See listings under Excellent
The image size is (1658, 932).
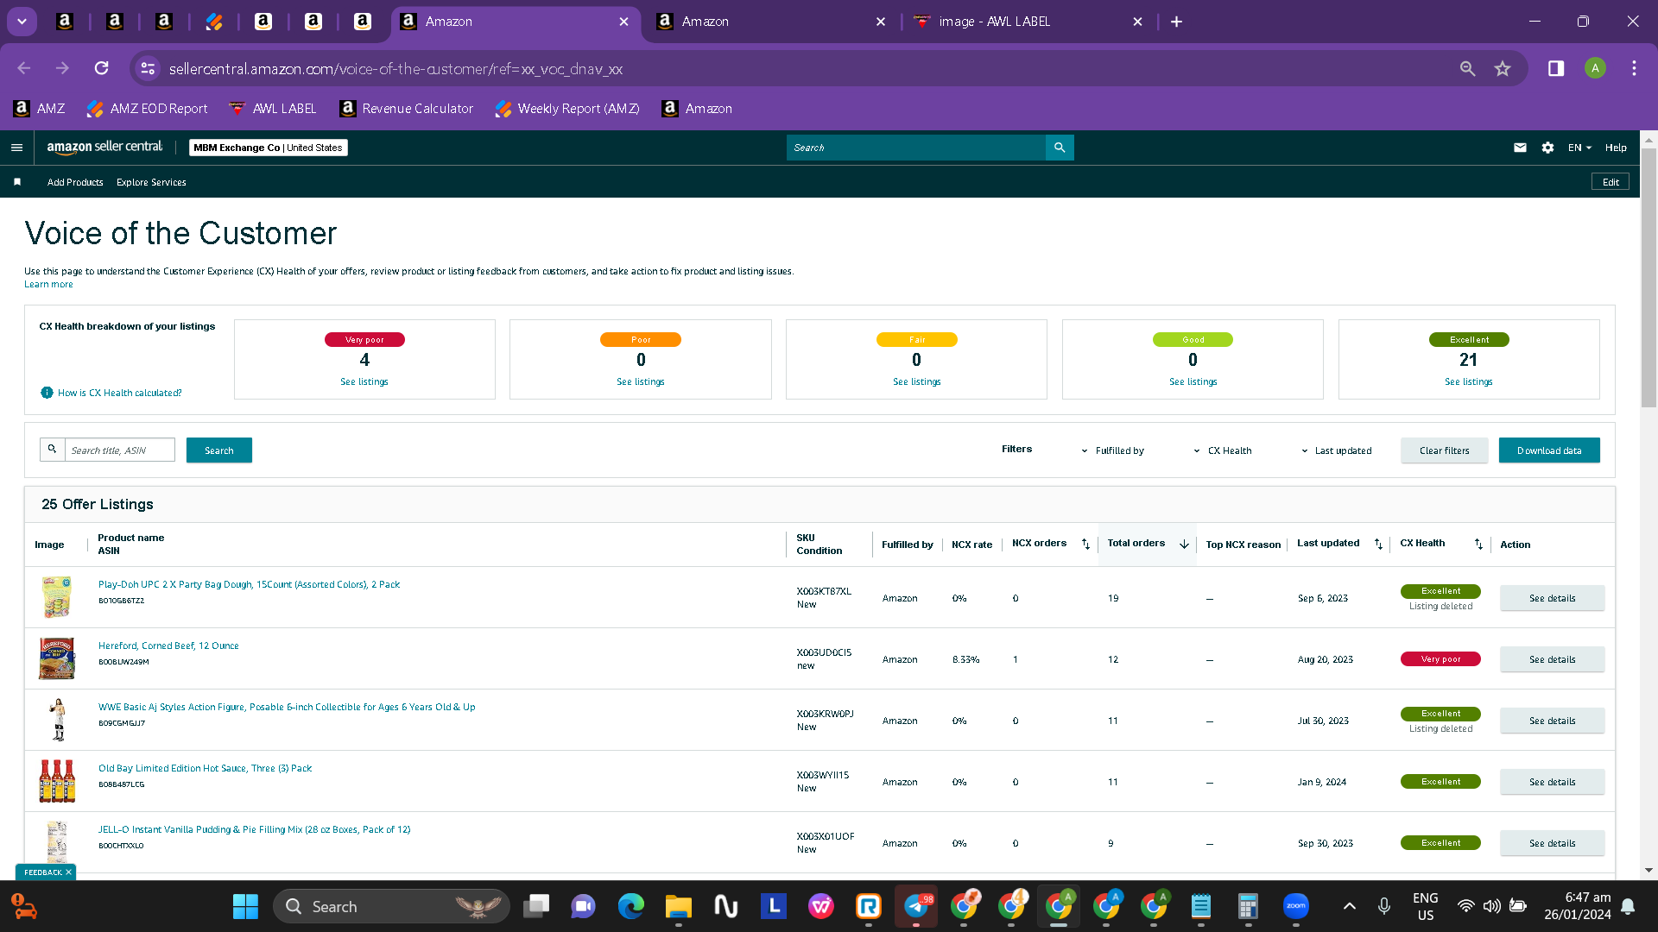point(1468,381)
